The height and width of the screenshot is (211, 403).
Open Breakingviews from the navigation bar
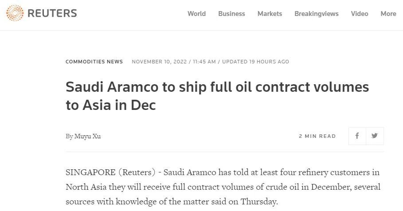(x=316, y=14)
